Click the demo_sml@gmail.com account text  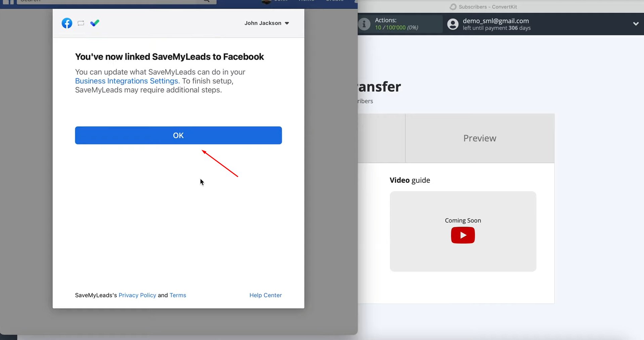[496, 21]
